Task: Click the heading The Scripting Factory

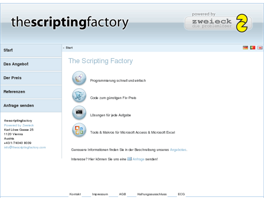Action: point(101,61)
